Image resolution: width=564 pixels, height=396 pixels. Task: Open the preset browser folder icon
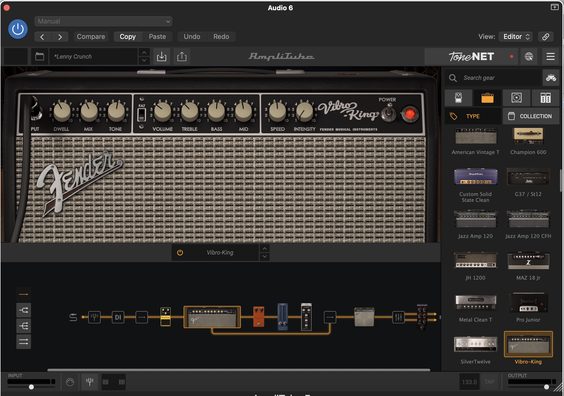40,57
